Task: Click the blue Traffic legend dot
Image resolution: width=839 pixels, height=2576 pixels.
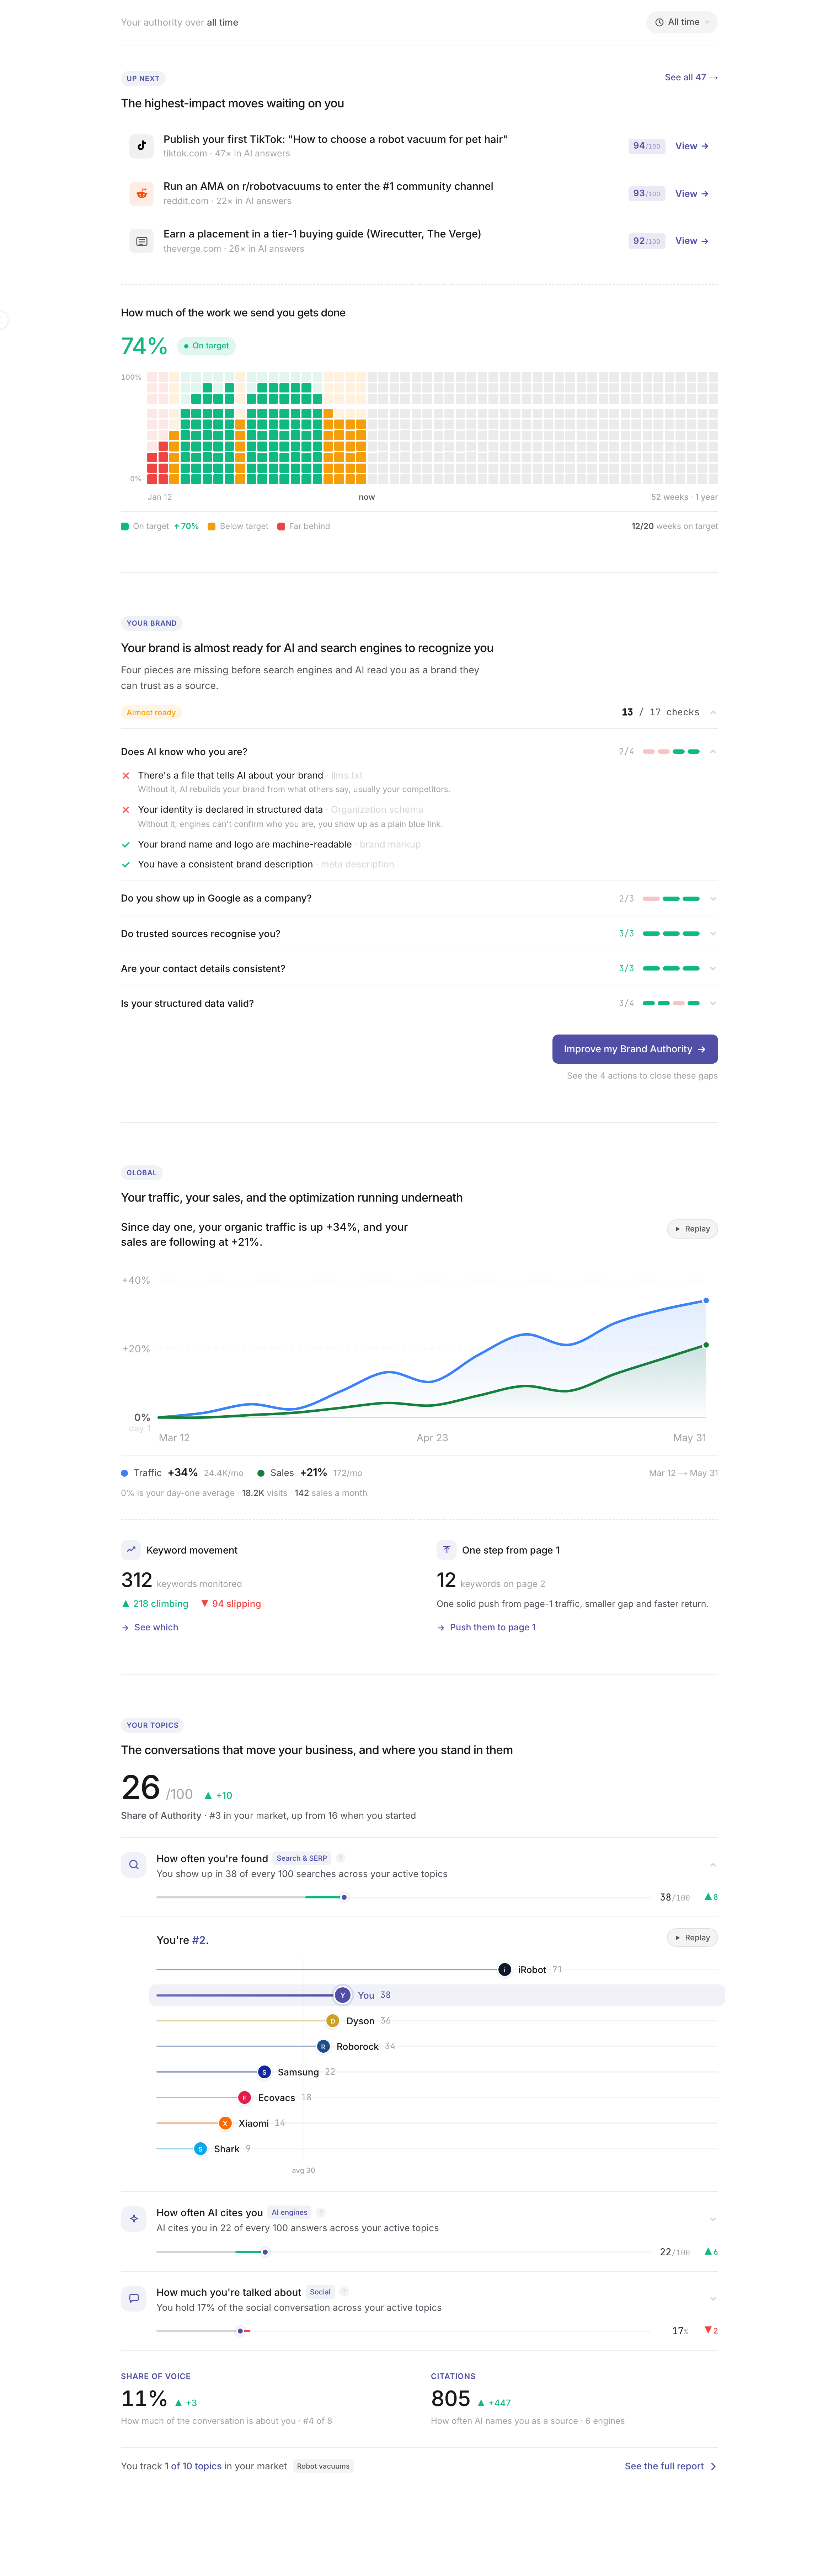Action: point(125,1473)
